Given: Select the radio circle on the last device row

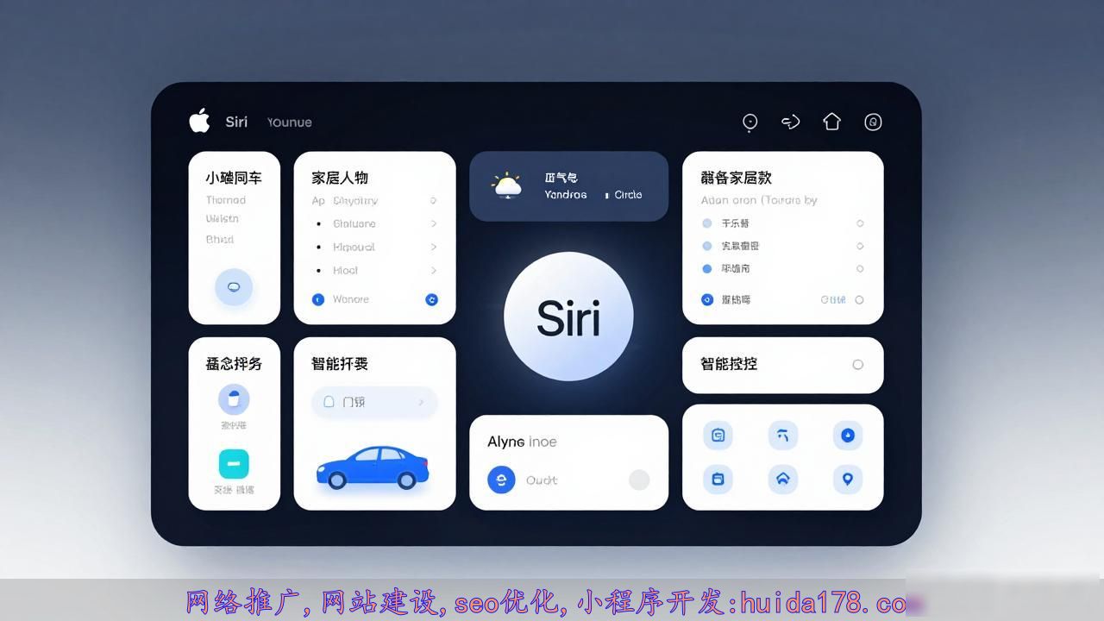Looking at the screenshot, I should pyautogui.click(x=859, y=299).
